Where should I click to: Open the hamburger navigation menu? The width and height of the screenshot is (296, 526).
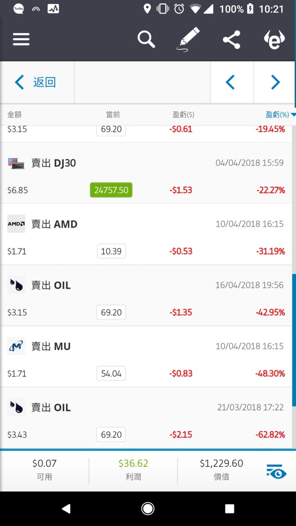click(21, 39)
